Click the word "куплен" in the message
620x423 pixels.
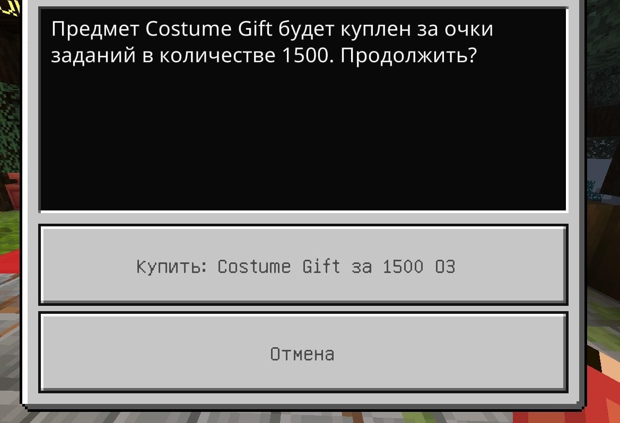[376, 30]
